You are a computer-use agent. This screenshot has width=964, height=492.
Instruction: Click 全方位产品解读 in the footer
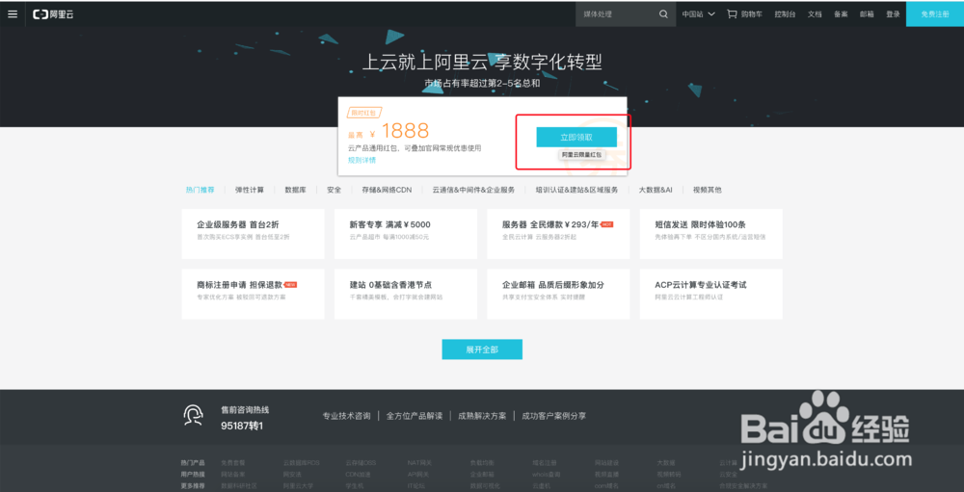pyautogui.click(x=415, y=416)
